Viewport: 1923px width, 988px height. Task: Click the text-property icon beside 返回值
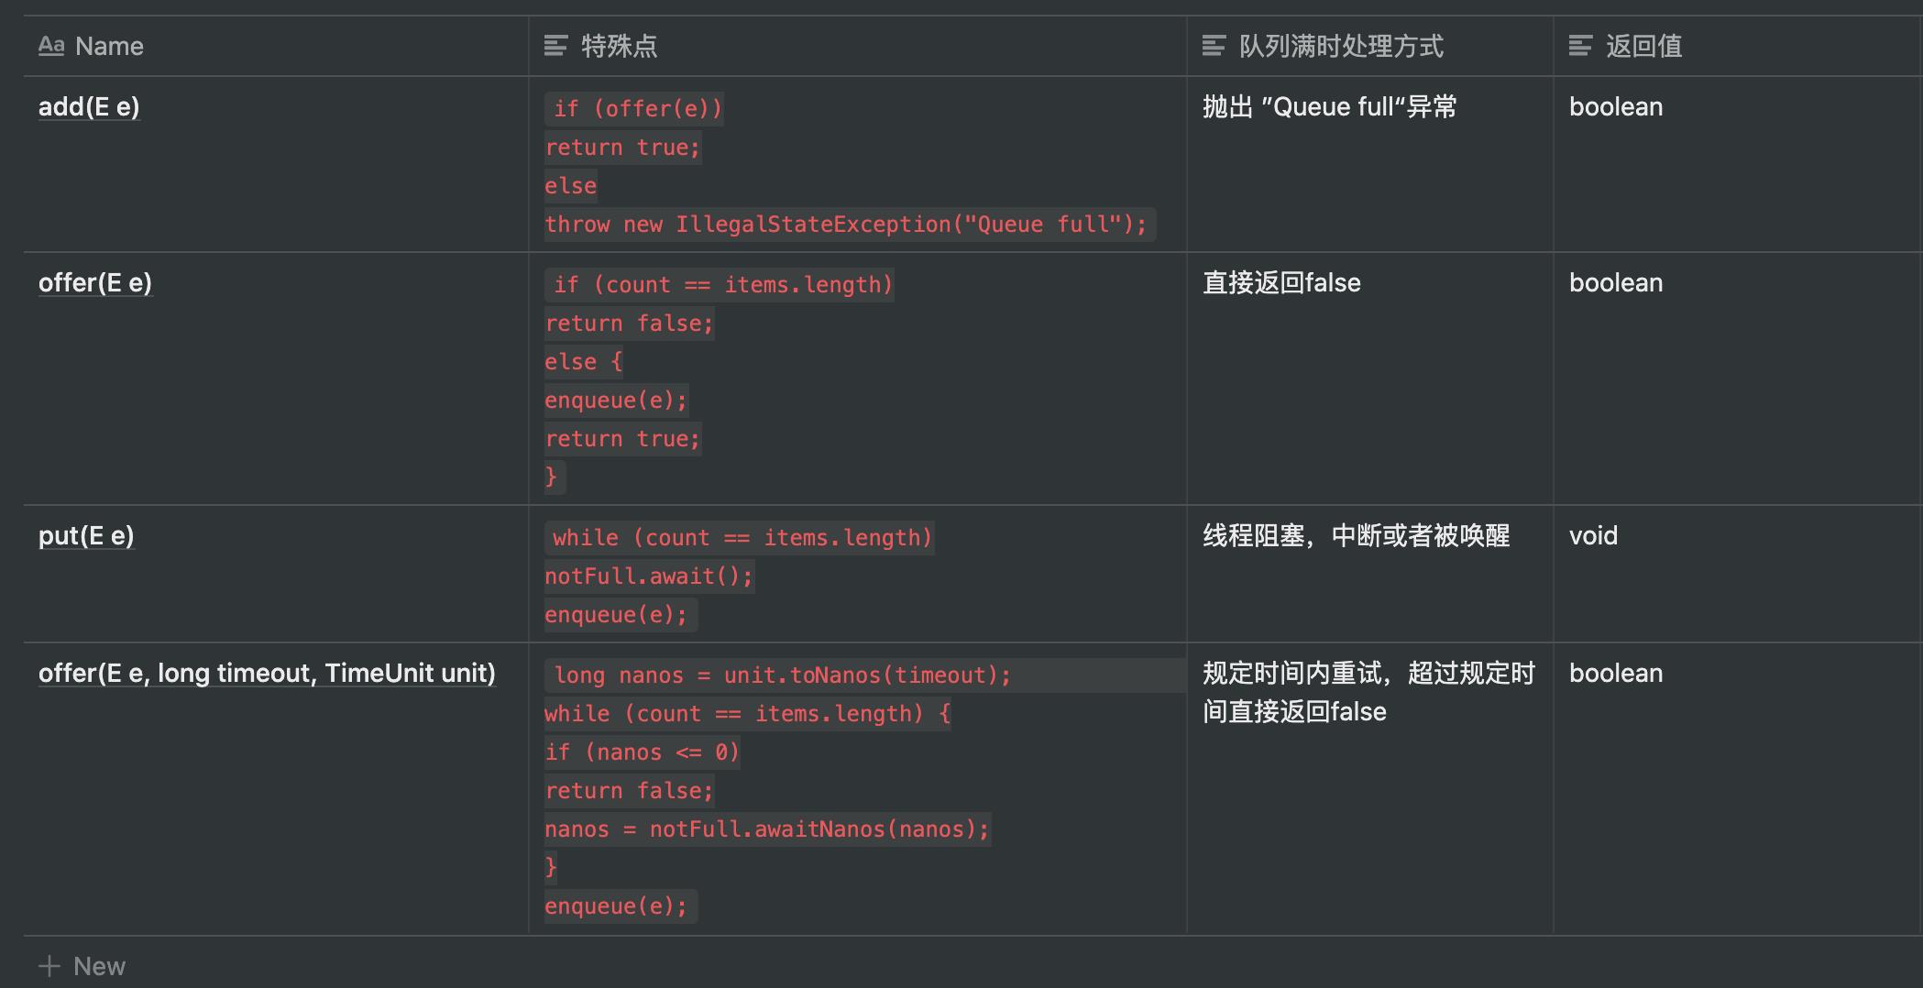[x=1580, y=46]
